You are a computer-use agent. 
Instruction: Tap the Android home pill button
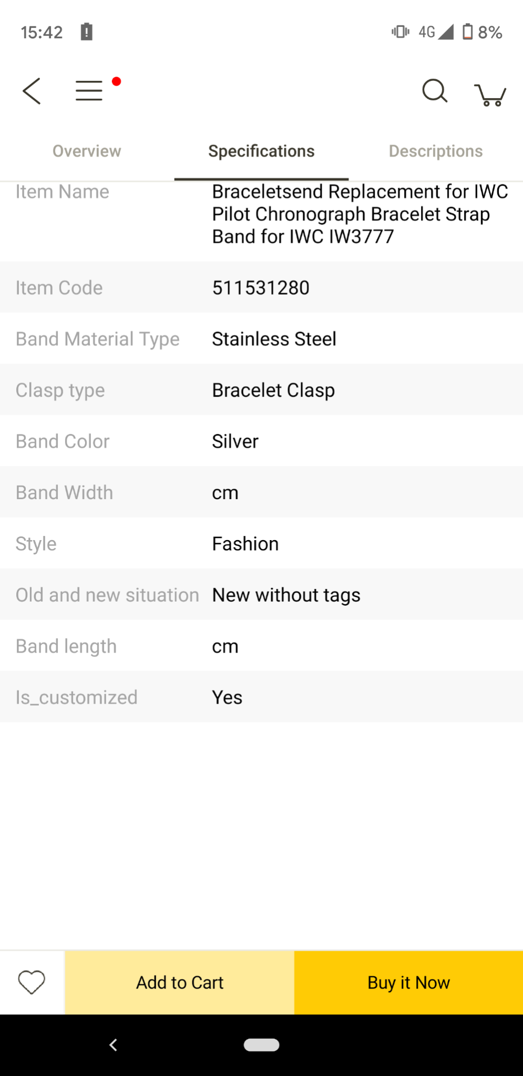[x=261, y=1045]
